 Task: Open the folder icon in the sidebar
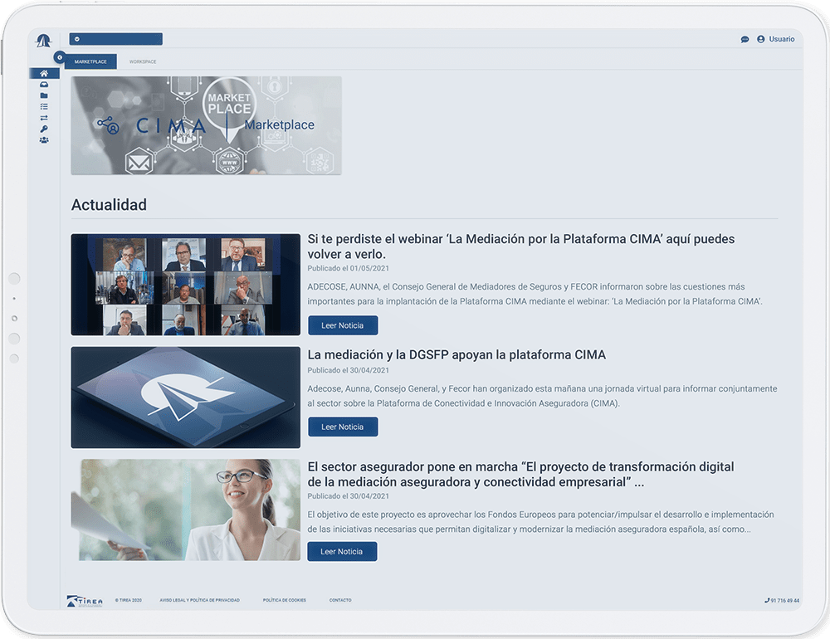pyautogui.click(x=44, y=95)
